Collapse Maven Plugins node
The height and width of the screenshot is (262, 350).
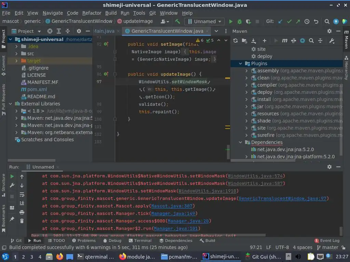point(240,63)
